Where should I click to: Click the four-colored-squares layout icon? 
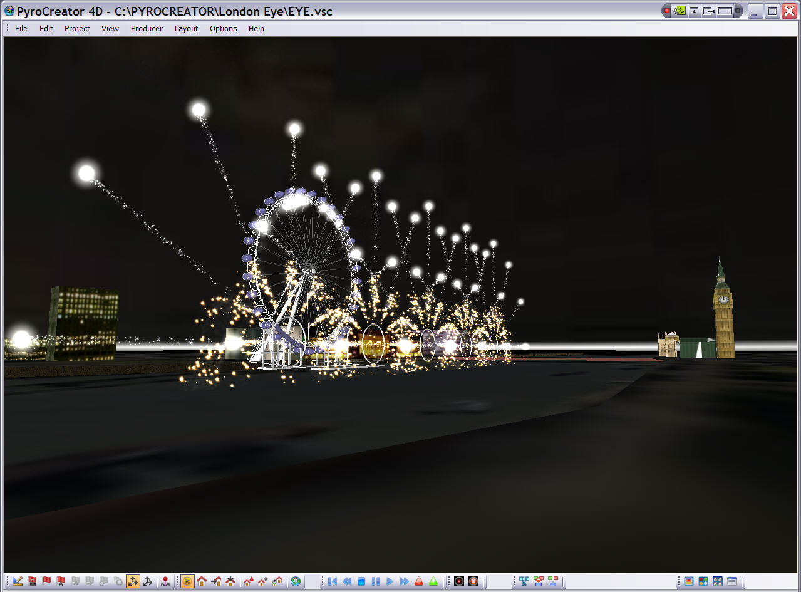[703, 581]
